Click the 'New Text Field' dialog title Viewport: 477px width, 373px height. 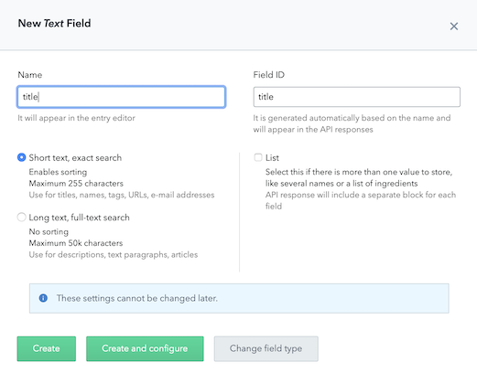(x=54, y=24)
